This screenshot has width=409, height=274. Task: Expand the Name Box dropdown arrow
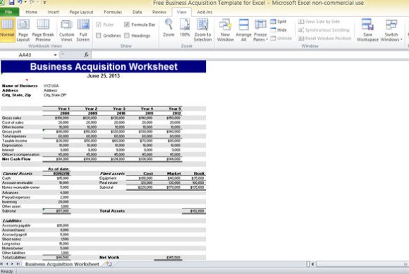[55, 55]
